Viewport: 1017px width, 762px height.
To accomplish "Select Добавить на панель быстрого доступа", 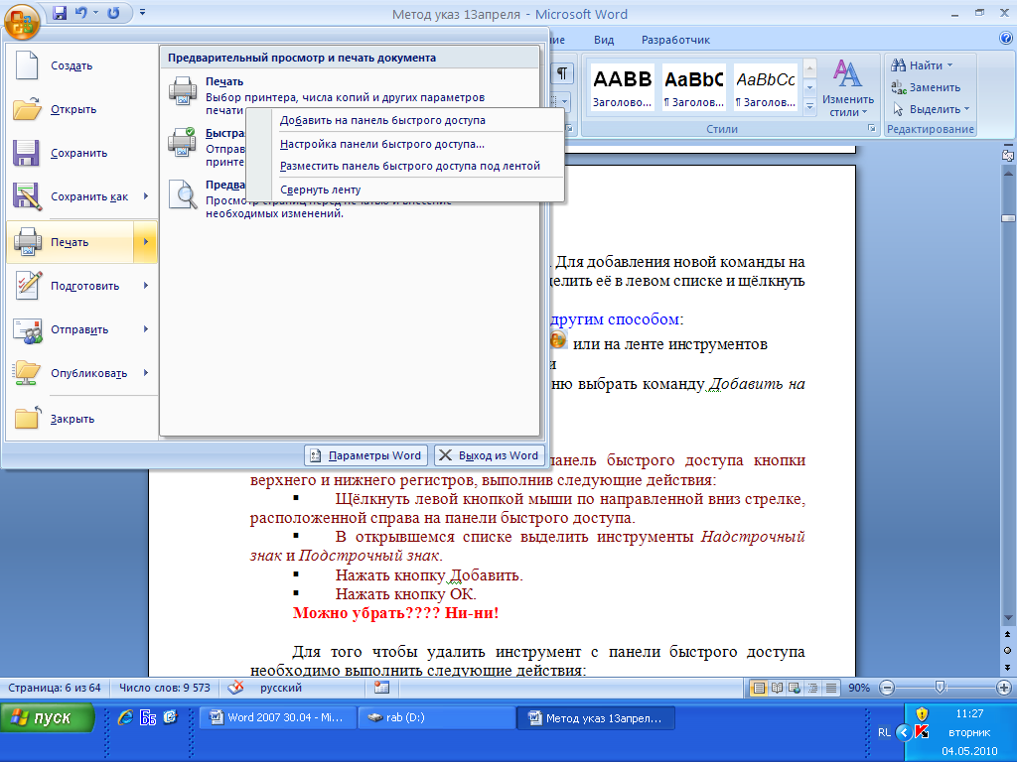I will tap(405, 120).
